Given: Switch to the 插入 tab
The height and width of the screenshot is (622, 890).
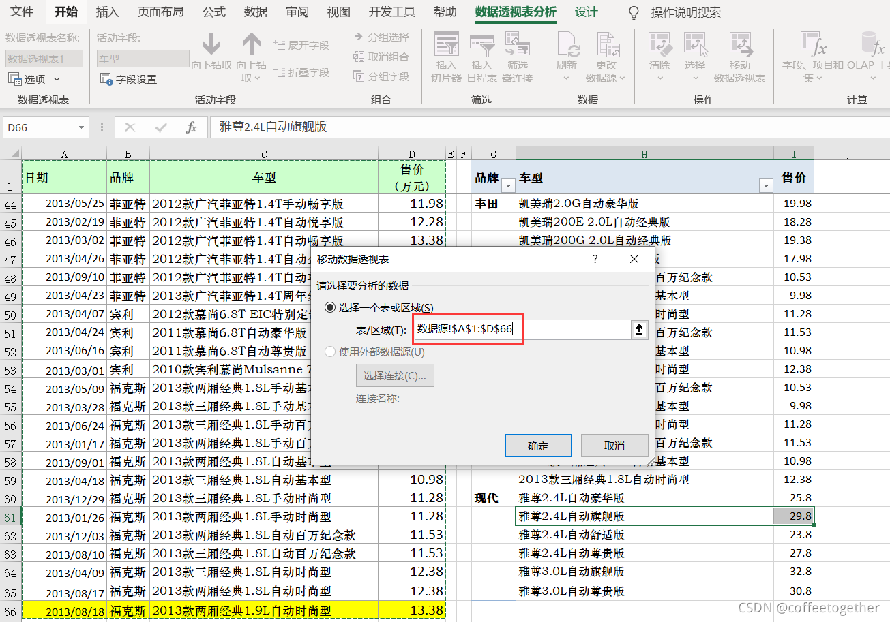Looking at the screenshot, I should [x=107, y=12].
